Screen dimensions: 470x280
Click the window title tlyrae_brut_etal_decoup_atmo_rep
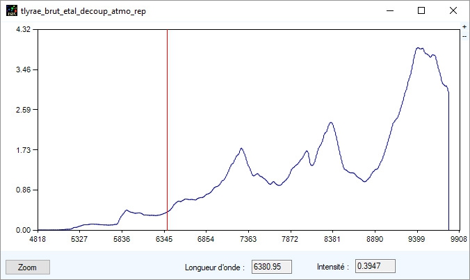[x=83, y=11]
